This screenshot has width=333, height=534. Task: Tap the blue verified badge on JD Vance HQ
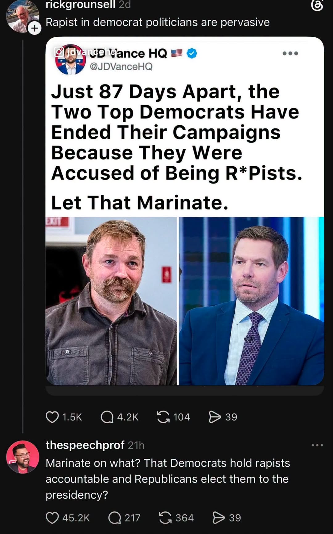[x=192, y=53]
